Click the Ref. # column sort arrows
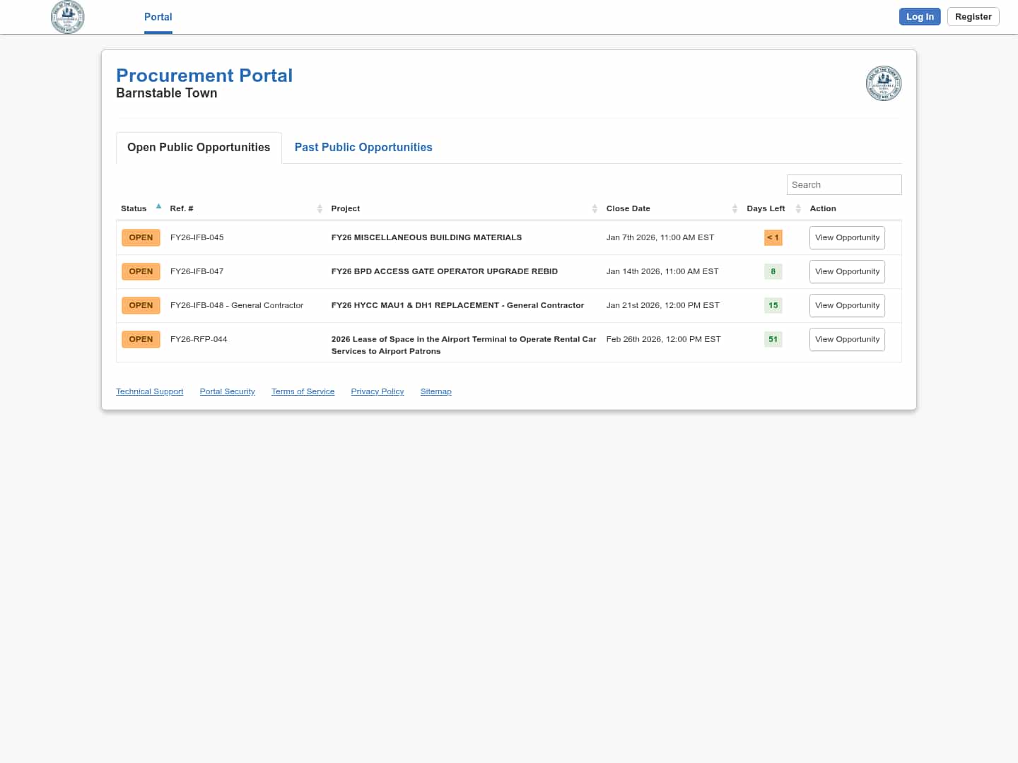The image size is (1018, 763). [320, 208]
